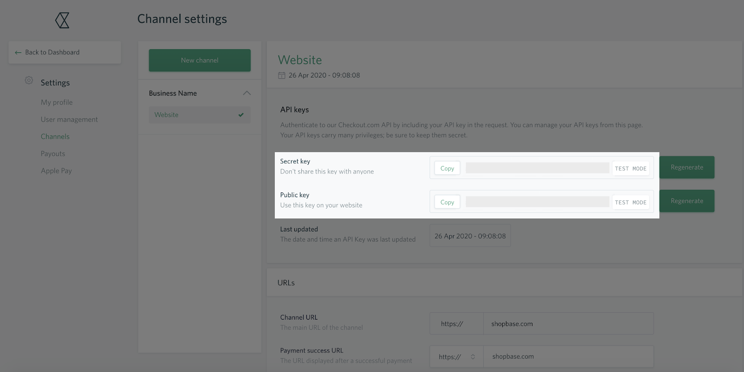
Task: Copy the Public key
Action: [447, 202]
